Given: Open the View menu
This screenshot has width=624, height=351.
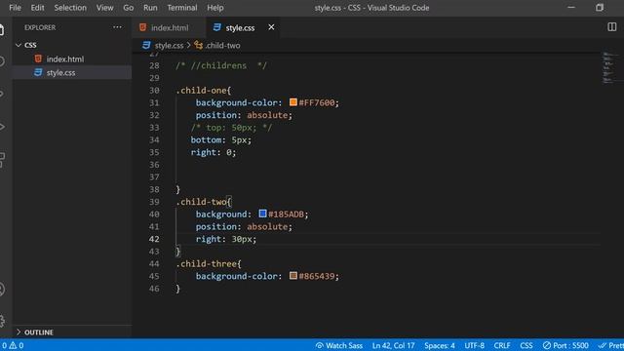Looking at the screenshot, I should (104, 8).
